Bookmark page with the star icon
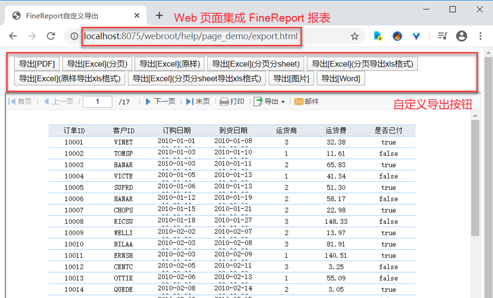The height and width of the screenshot is (298, 493). (x=355, y=36)
